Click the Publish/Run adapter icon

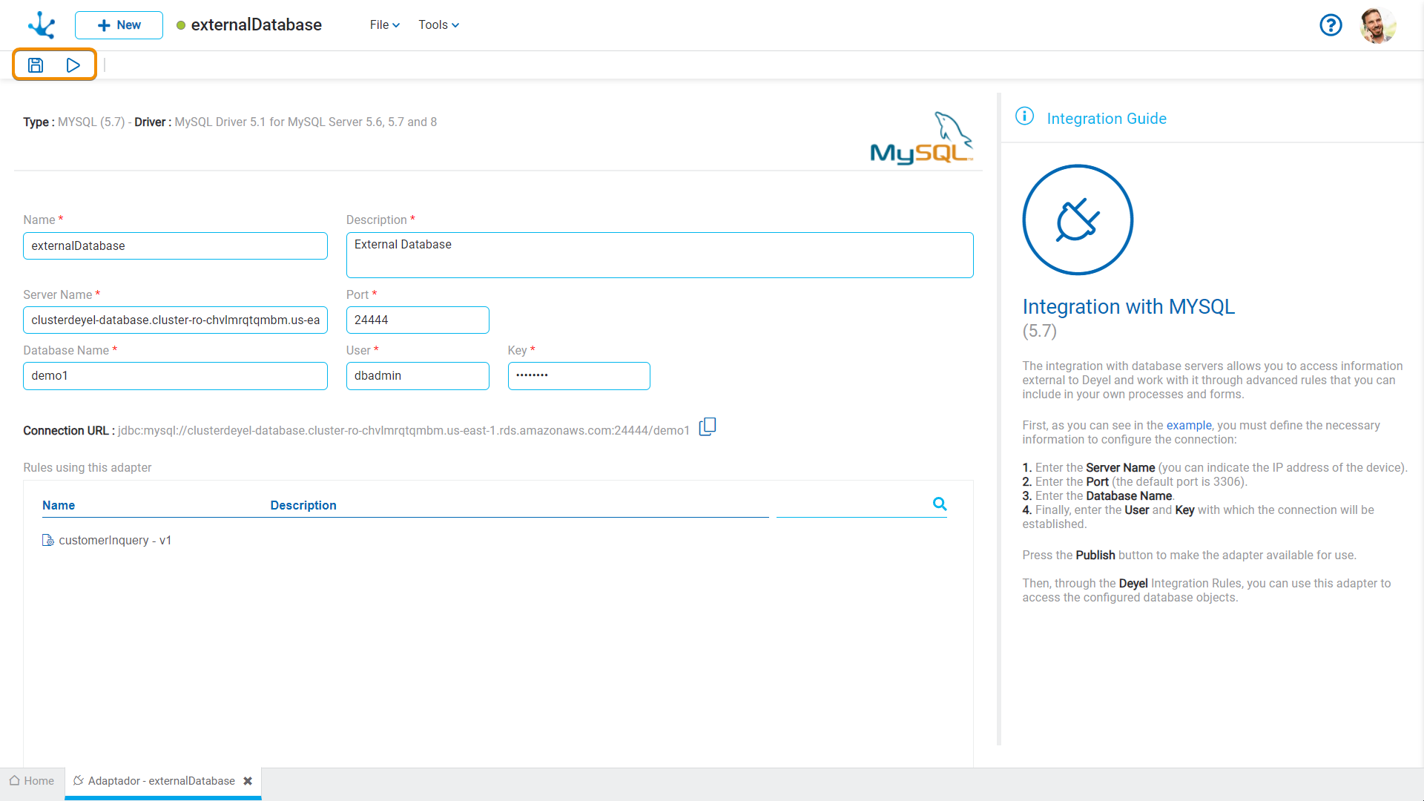73,65
